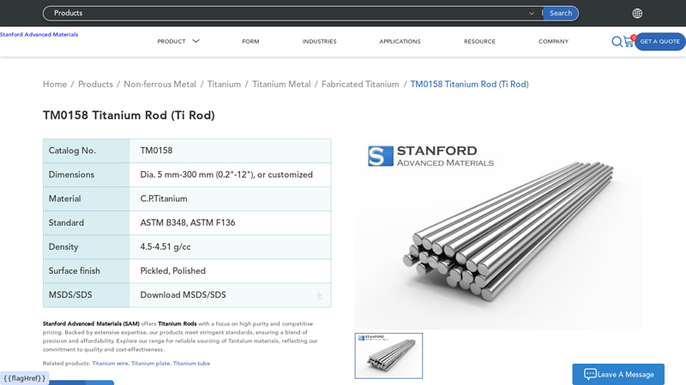The image size is (686, 385).
Task: Open the RESOURCE menu item
Action: pyautogui.click(x=479, y=41)
